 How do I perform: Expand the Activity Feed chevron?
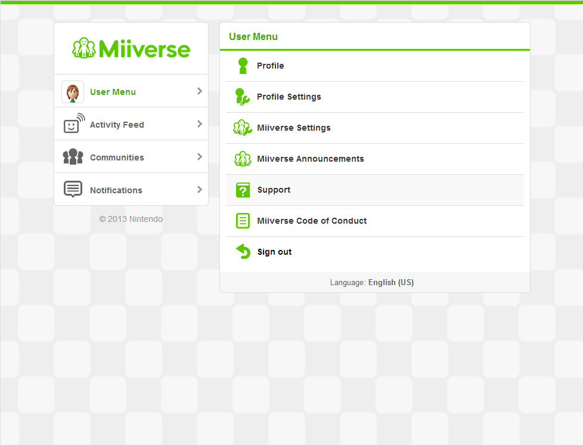pyautogui.click(x=200, y=123)
